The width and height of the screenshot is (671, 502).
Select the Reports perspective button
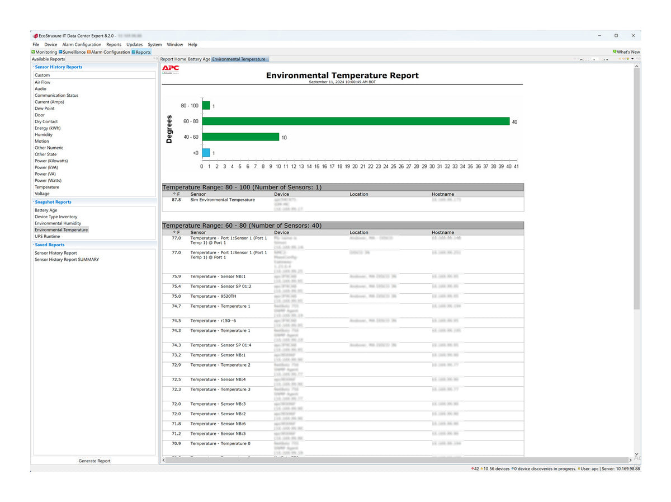pos(141,52)
